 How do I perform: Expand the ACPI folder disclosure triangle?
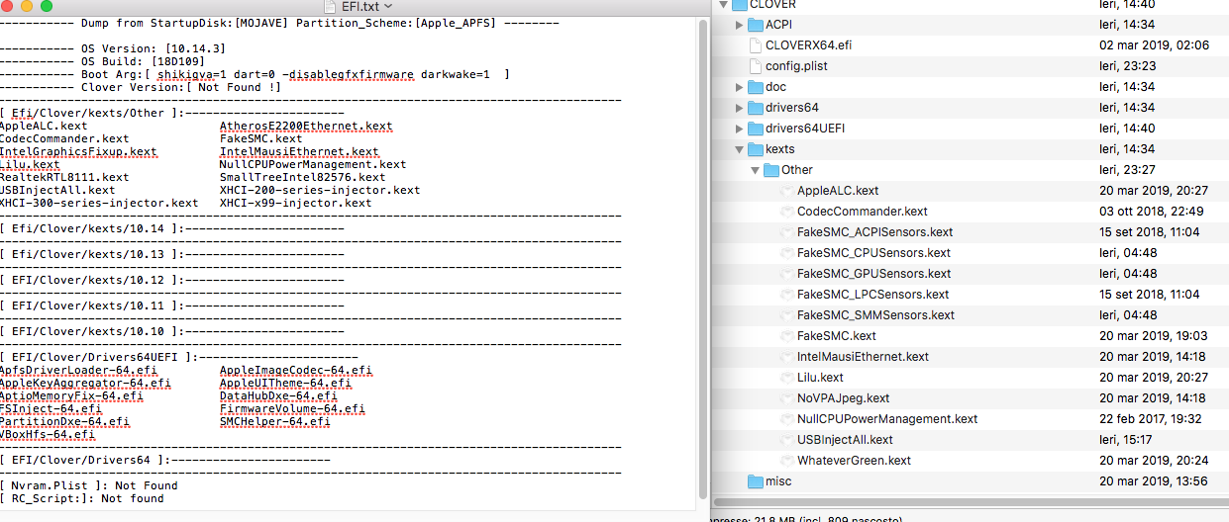click(739, 25)
